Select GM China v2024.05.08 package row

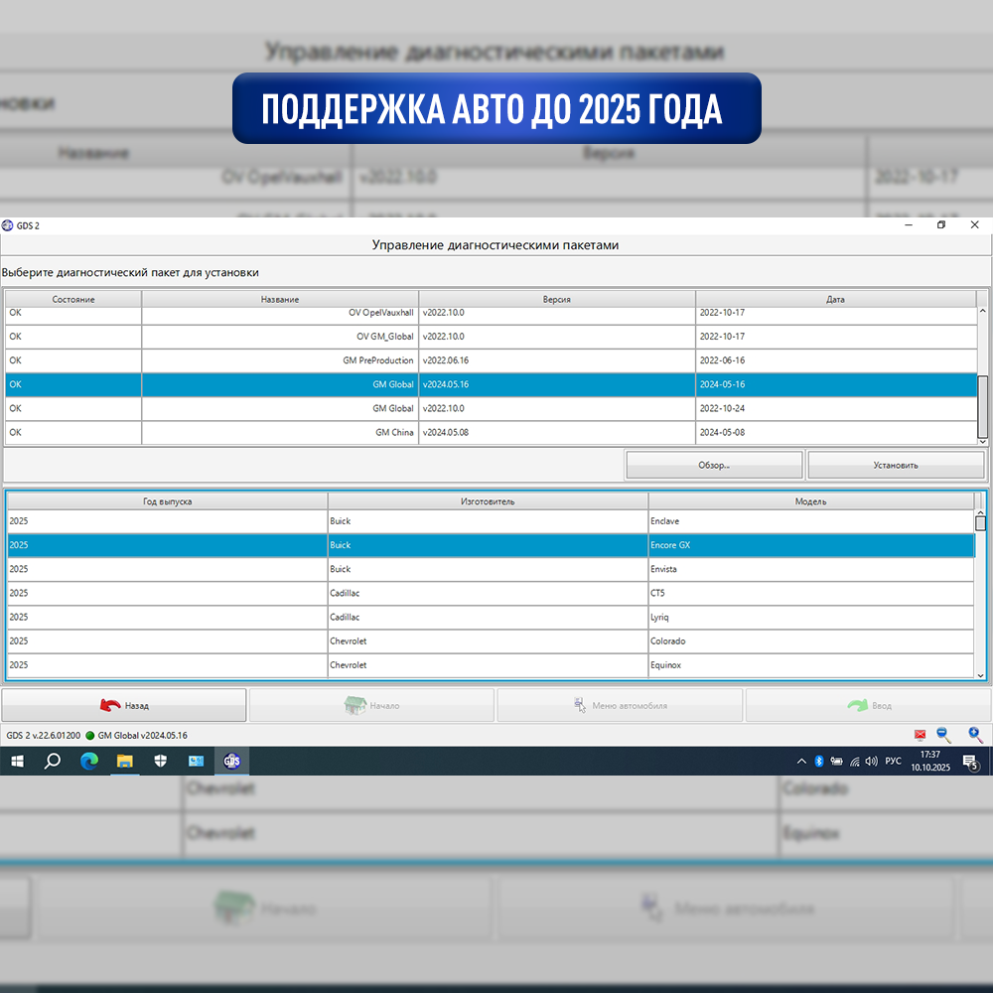click(x=397, y=433)
